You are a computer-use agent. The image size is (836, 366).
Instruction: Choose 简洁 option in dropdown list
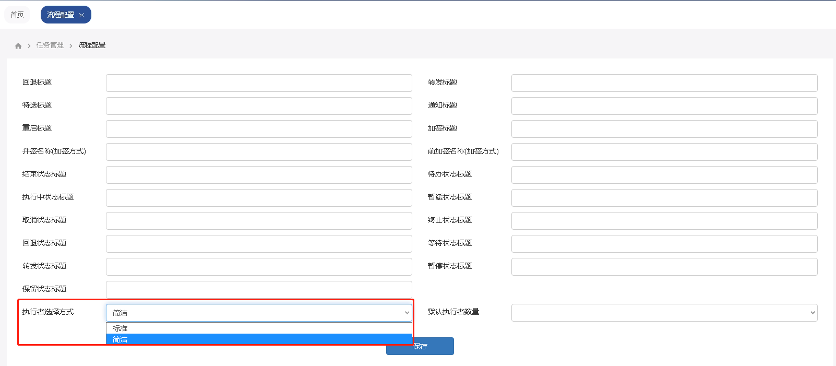click(x=259, y=339)
